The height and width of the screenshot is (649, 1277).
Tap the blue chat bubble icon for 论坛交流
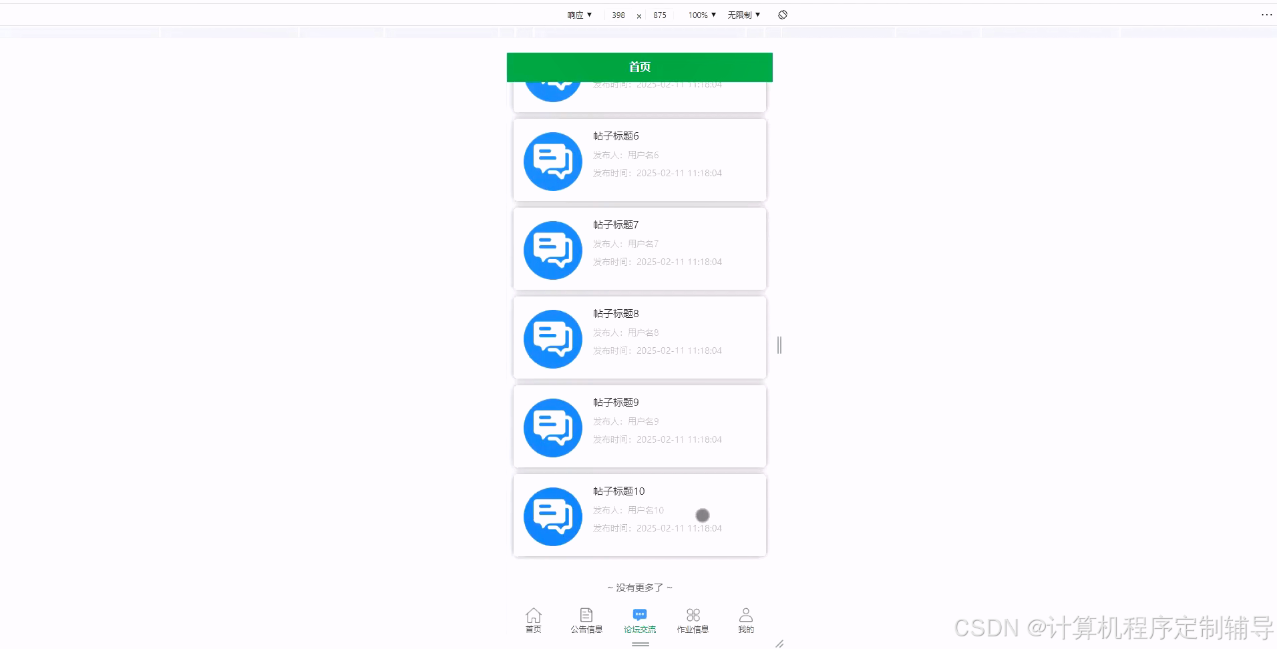coord(640,615)
